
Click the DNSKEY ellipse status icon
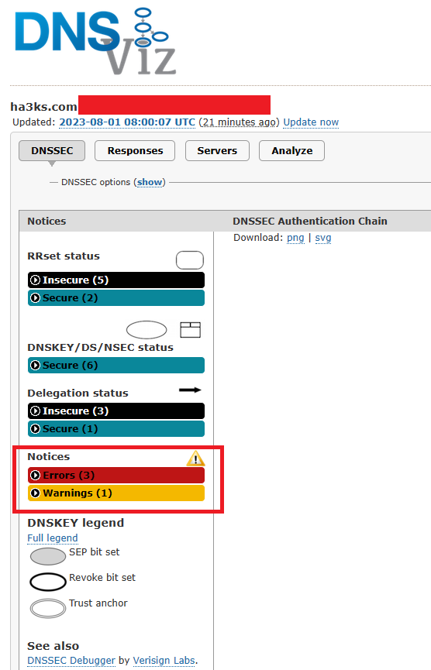point(147,330)
